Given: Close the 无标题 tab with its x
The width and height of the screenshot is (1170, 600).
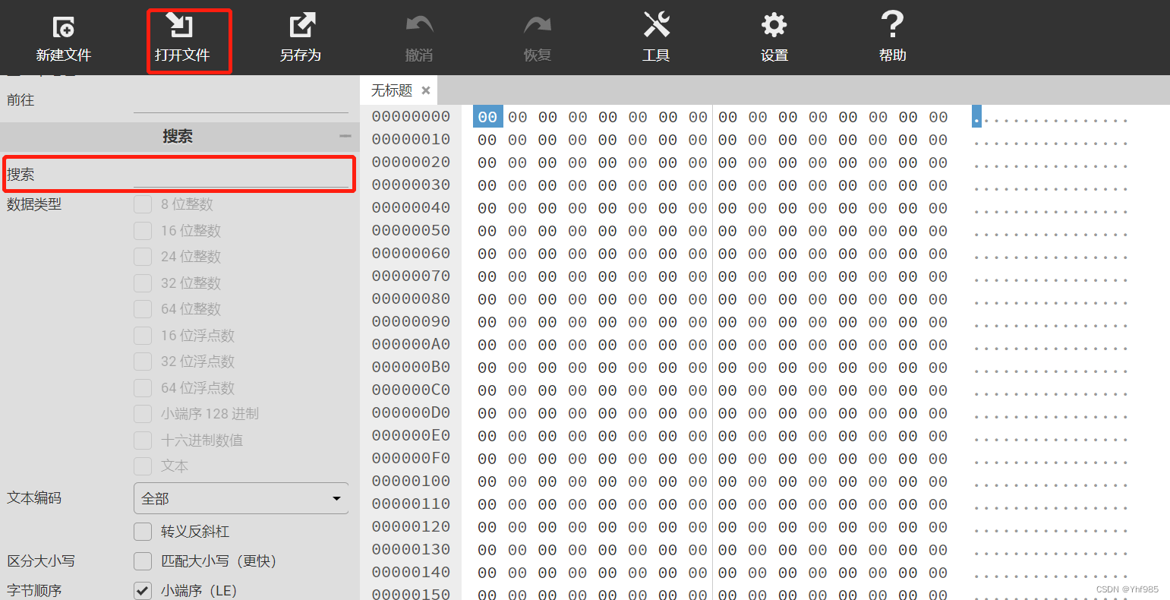Looking at the screenshot, I should click(x=426, y=90).
